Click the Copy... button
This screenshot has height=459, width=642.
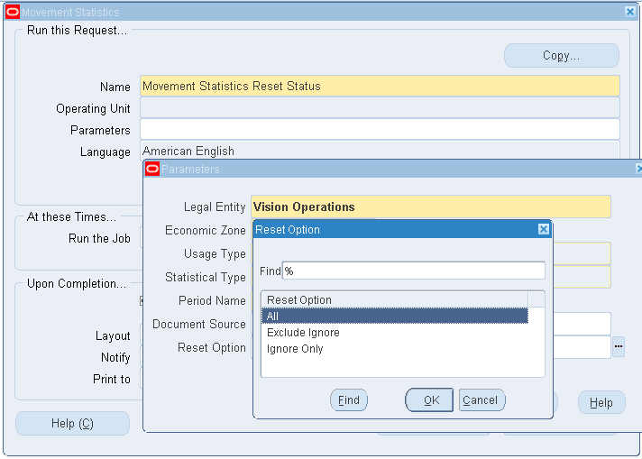562,55
